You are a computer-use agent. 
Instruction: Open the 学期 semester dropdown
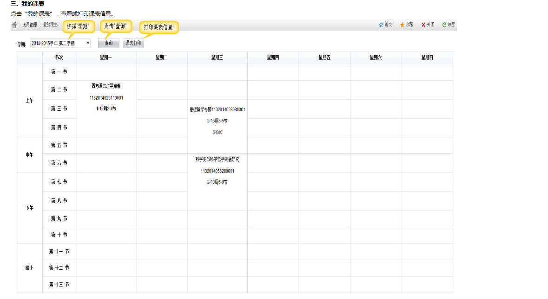60,44
